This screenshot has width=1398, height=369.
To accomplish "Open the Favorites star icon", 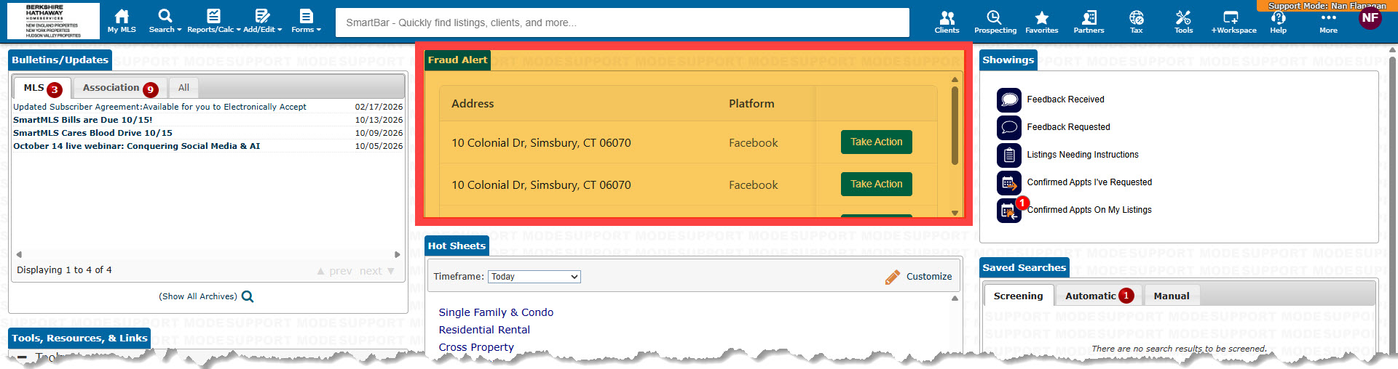I will [1042, 21].
